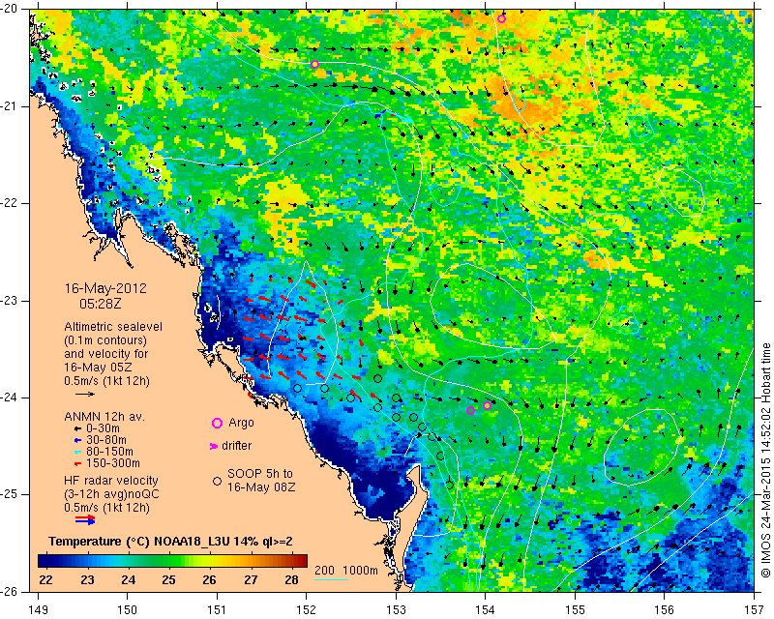This screenshot has height=619, width=774.
Task: Select the Argo marker near longitude 152 in the north
Action: (315, 64)
